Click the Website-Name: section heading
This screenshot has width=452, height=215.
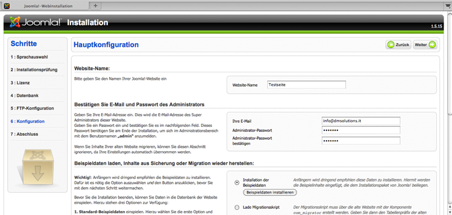[92, 68]
